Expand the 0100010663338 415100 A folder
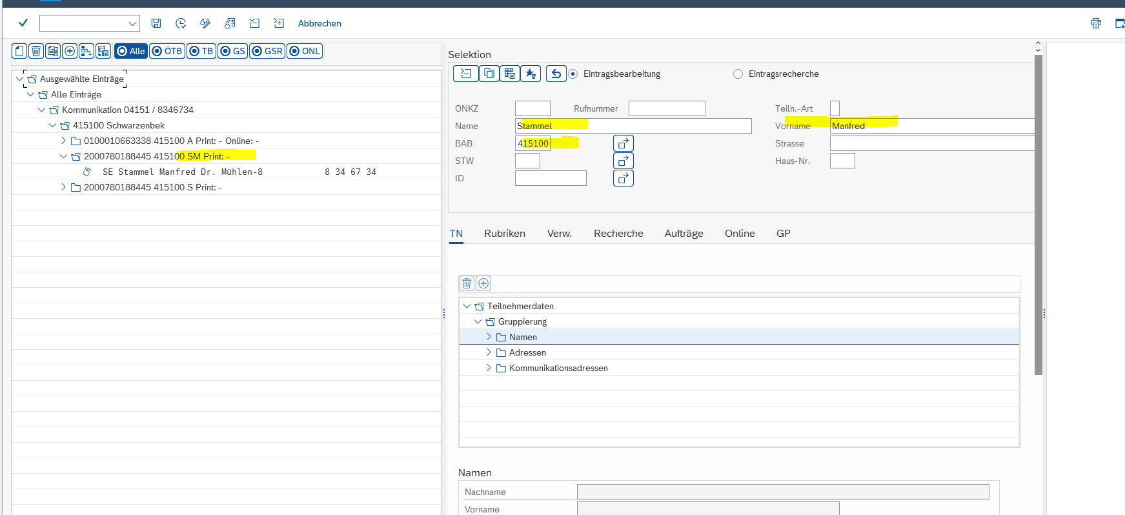Image resolution: width=1125 pixels, height=515 pixels. pos(63,141)
